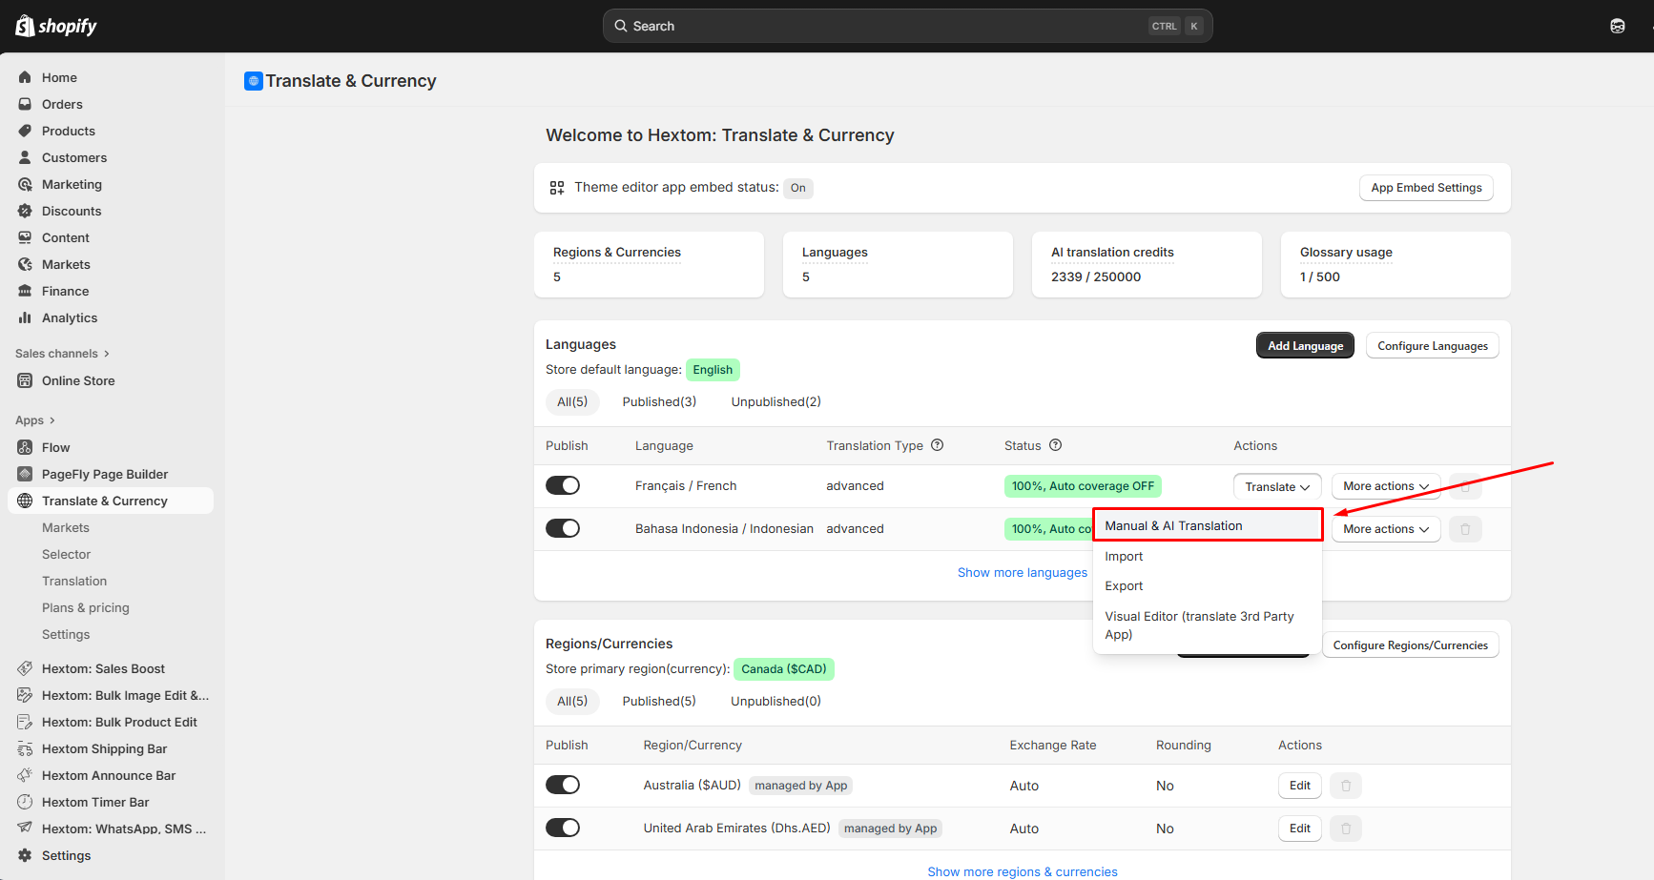Click the Hextom Sales Boost icon
Image resolution: width=1654 pixels, height=880 pixels.
click(x=25, y=668)
